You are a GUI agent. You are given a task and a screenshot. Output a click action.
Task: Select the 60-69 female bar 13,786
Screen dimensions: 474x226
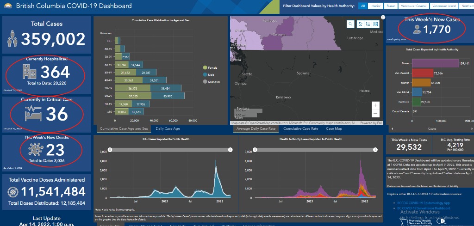pyautogui.click(x=122, y=65)
